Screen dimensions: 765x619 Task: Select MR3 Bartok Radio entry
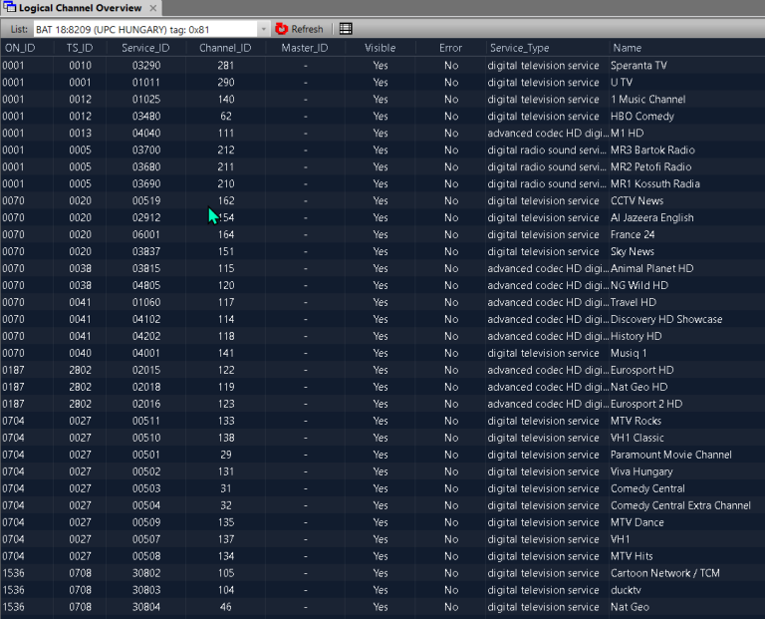click(382, 150)
